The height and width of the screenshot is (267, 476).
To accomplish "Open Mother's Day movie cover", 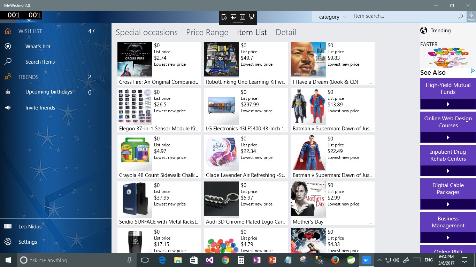I will 308,199.
